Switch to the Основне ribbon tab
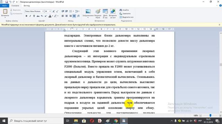 15,6
